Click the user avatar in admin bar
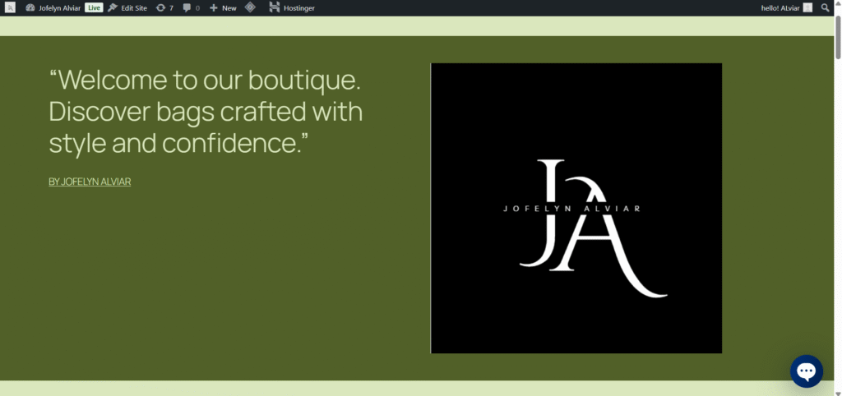Screen dimensions: 842x396 point(807,7)
